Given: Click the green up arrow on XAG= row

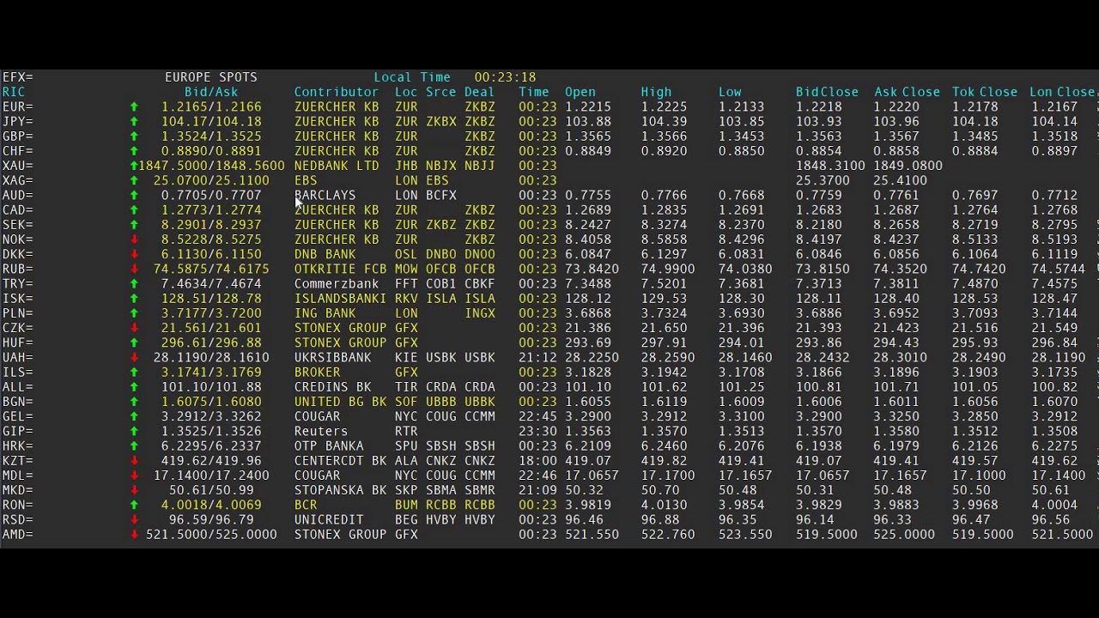Looking at the screenshot, I should point(134,180).
